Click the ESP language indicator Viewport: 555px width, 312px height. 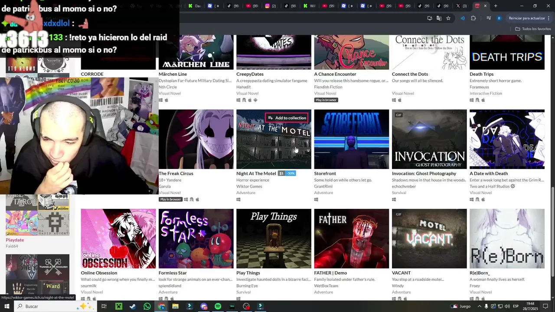(516, 306)
